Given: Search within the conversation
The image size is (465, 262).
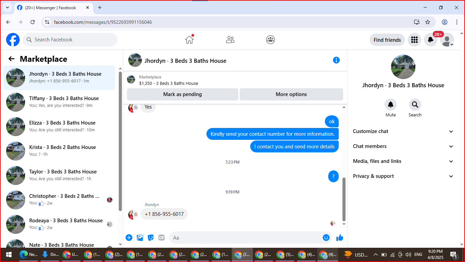Looking at the screenshot, I should [415, 105].
